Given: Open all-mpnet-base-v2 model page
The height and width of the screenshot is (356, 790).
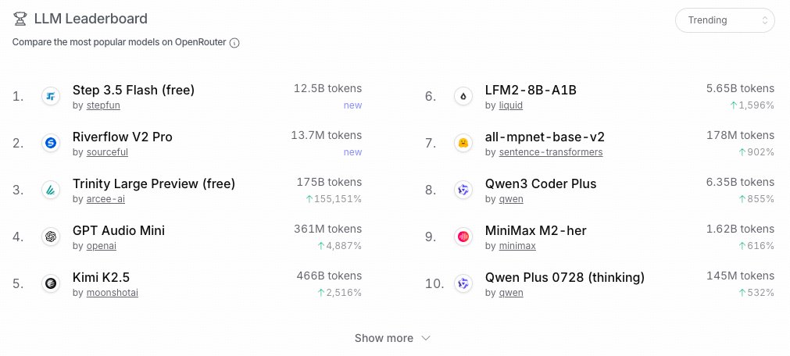Looking at the screenshot, I should [x=545, y=137].
